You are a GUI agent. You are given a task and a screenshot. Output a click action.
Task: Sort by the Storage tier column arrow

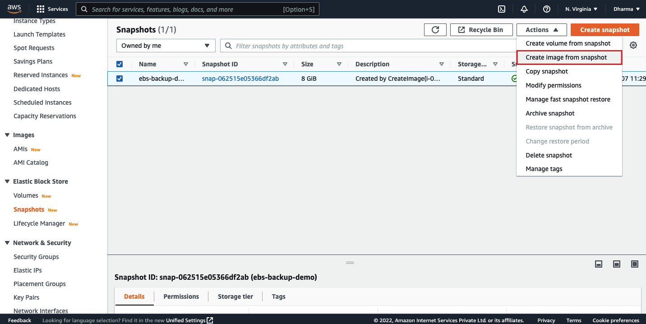(495, 64)
